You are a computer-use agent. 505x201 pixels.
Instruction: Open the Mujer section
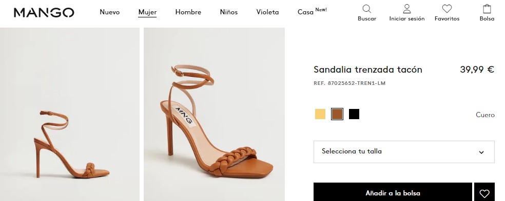point(147,12)
